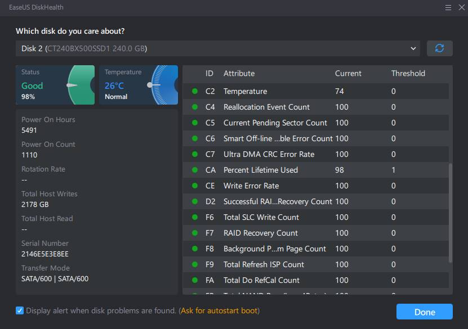Click the ID column header
468x329 pixels.
click(210, 73)
